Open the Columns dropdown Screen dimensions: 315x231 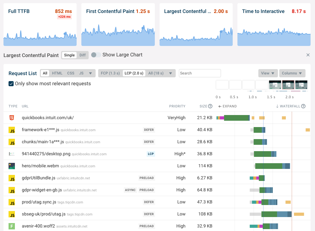292,73
